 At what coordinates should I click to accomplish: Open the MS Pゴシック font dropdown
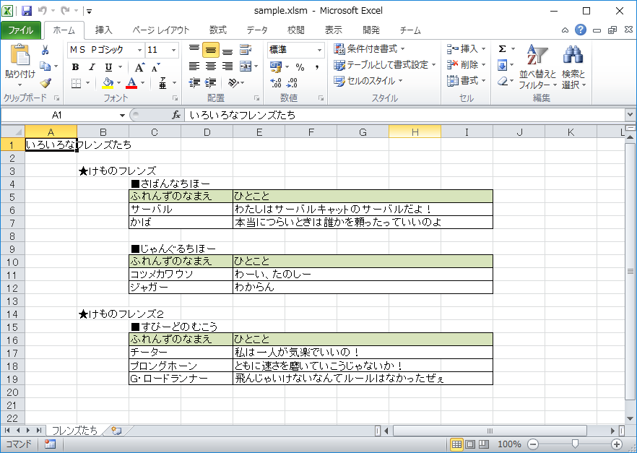139,49
